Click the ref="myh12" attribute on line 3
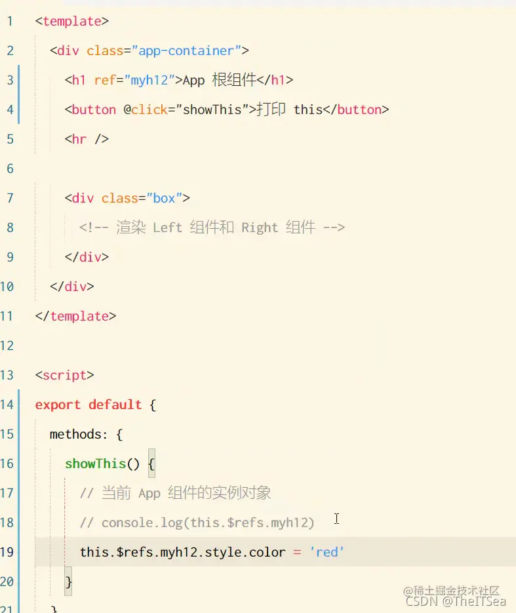Viewport: 516px width, 613px height. (134, 80)
